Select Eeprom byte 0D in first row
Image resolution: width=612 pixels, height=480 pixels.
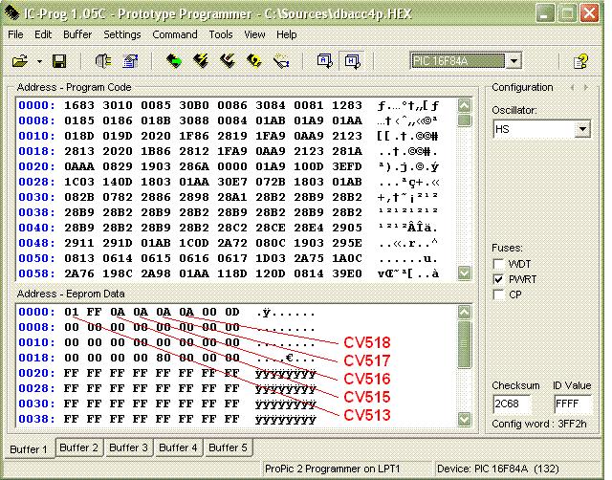(x=232, y=312)
